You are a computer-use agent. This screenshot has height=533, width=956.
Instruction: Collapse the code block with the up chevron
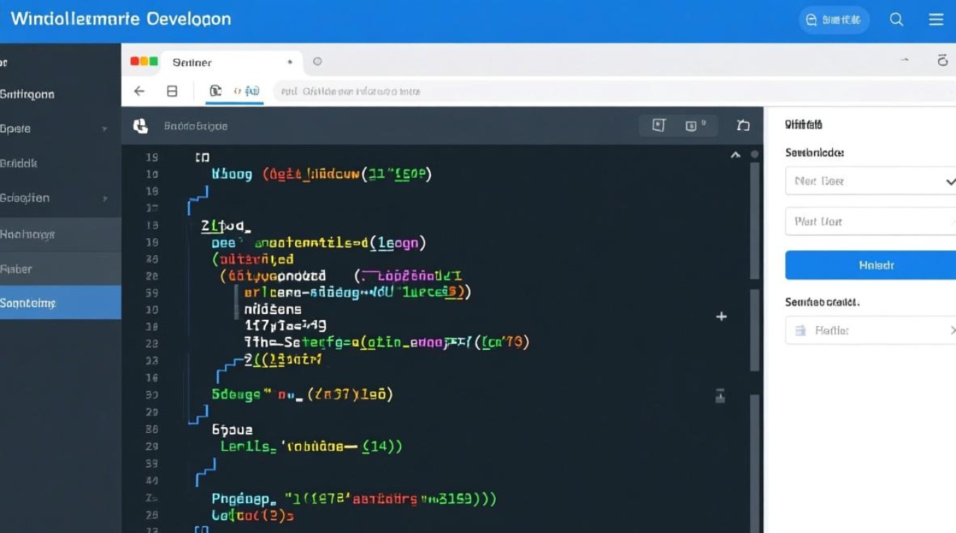[735, 153]
